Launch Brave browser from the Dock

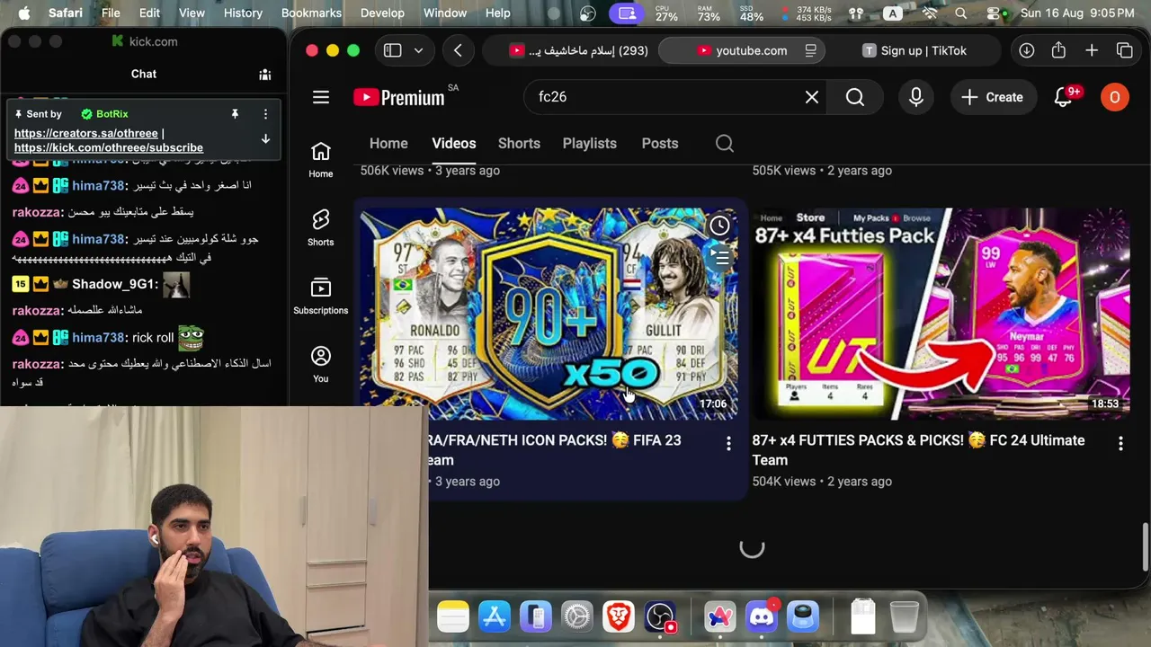(x=619, y=616)
